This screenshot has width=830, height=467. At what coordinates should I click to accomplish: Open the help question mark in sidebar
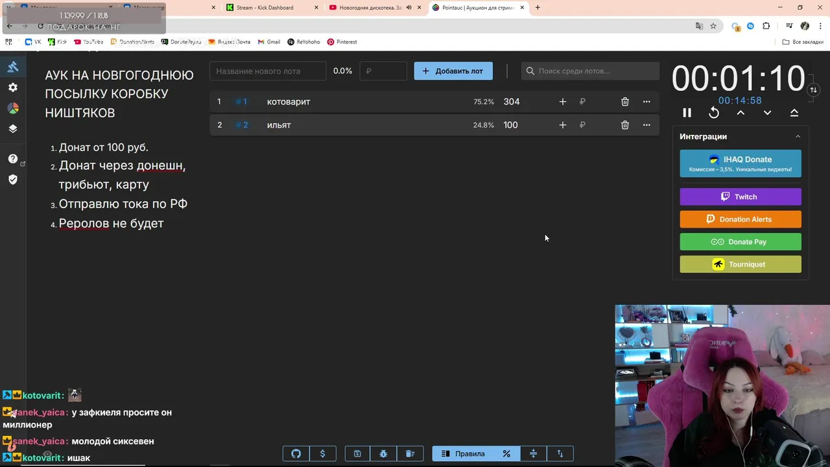click(x=13, y=159)
